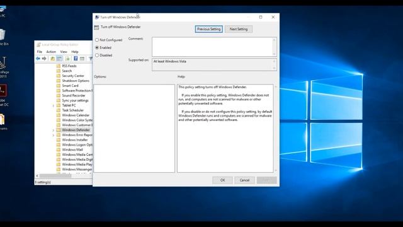Click the Filter funnel icon in toolbar
This screenshot has height=227, width=403.
[91, 59]
